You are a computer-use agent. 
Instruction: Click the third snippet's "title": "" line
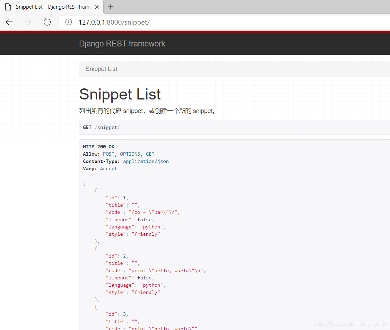[123, 322]
